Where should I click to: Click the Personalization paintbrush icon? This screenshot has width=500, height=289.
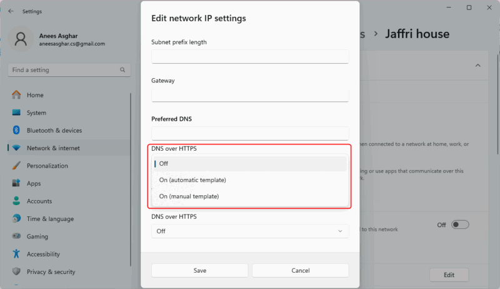click(16, 166)
